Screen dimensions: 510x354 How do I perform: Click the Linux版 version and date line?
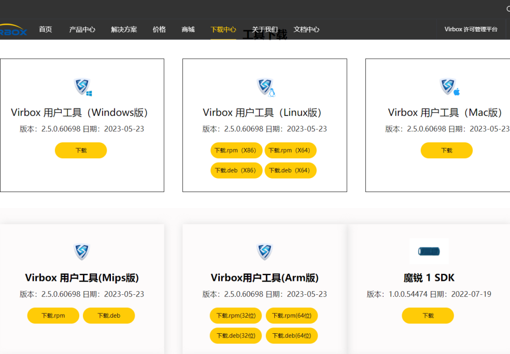(264, 129)
